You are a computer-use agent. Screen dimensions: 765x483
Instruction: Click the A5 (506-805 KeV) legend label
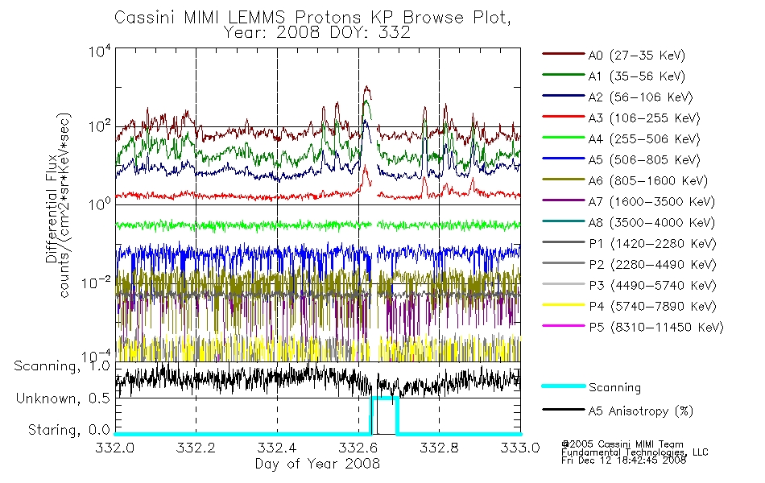[x=643, y=160]
